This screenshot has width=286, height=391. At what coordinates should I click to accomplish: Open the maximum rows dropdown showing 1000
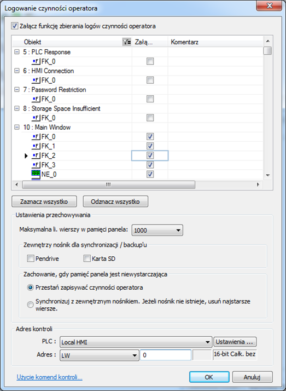157,230
